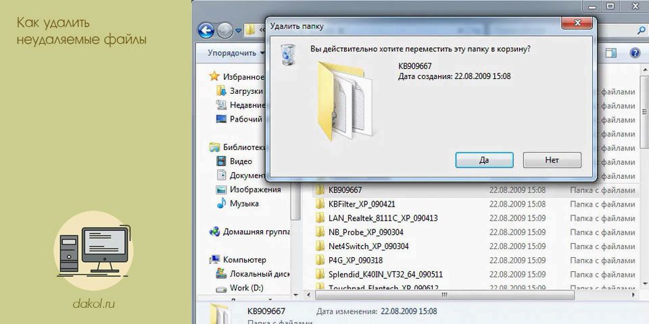Click the address bar folder icon
The image size is (649, 324).
(x=249, y=30)
